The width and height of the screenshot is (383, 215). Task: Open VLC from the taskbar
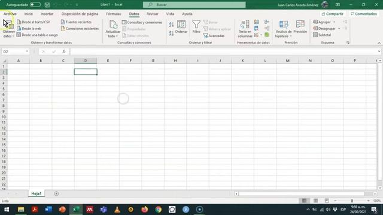pyautogui.click(x=117, y=210)
